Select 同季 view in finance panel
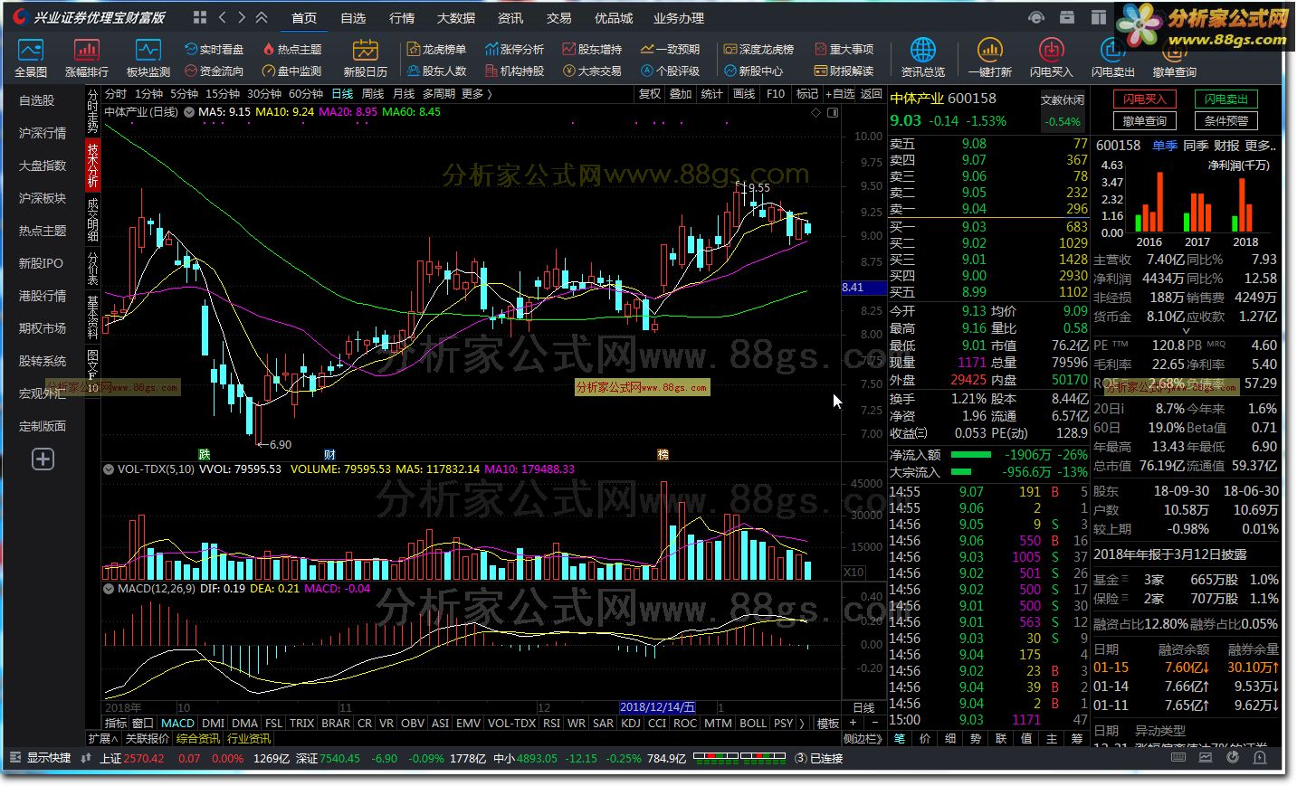This screenshot has width=1297, height=786. click(x=1196, y=145)
